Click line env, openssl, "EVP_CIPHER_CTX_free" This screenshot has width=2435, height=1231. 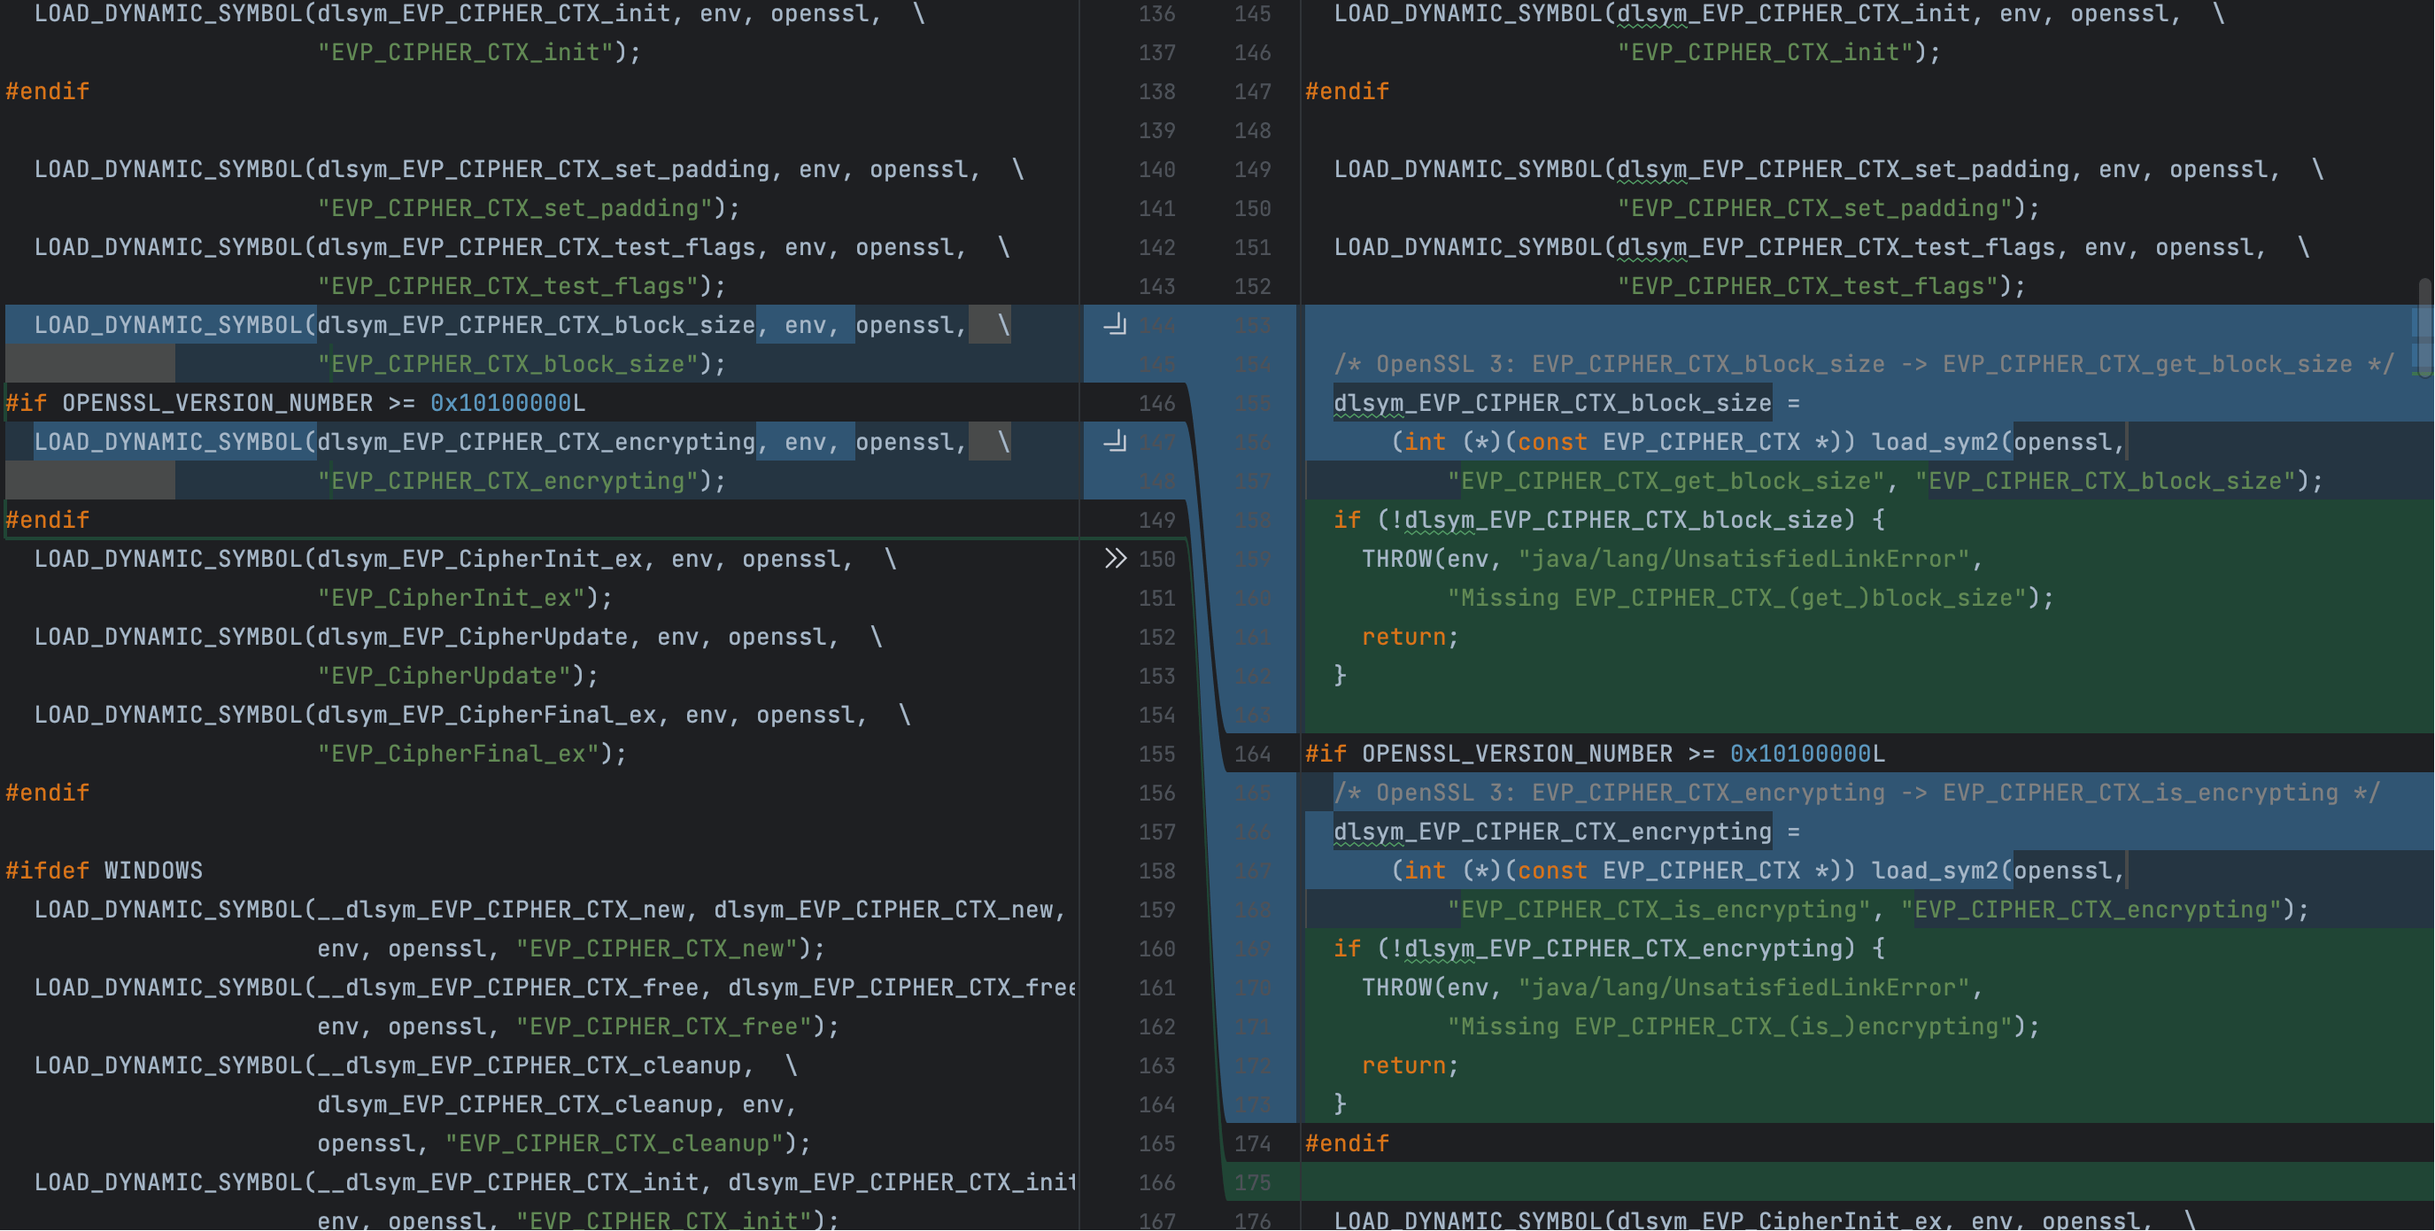click(x=578, y=1026)
